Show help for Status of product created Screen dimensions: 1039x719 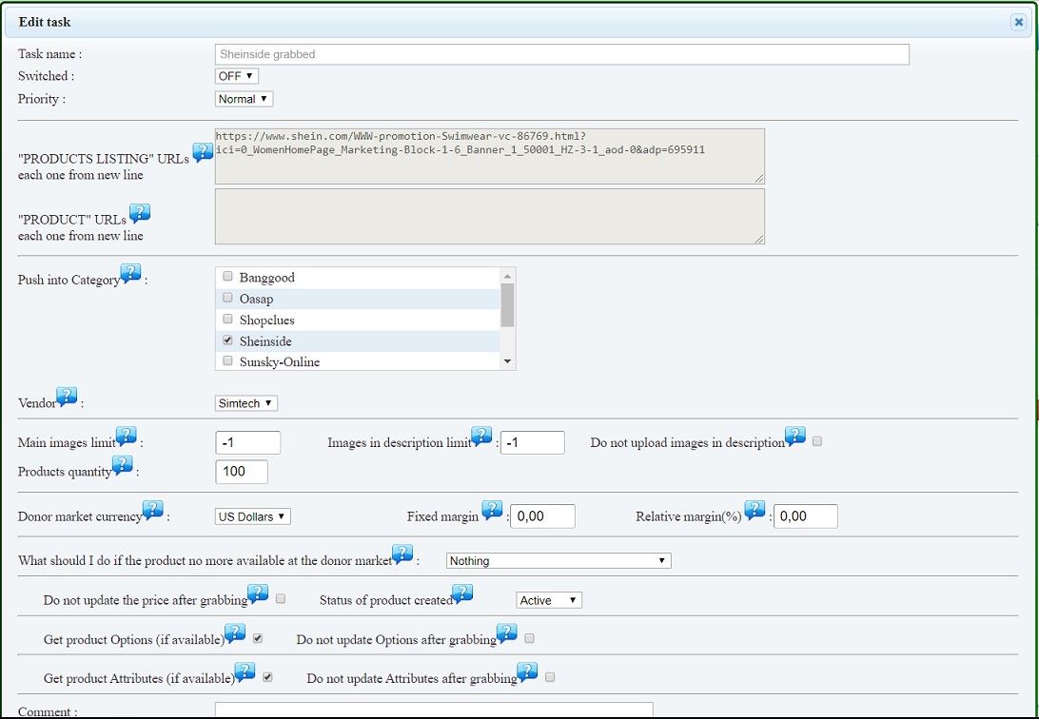(x=463, y=593)
